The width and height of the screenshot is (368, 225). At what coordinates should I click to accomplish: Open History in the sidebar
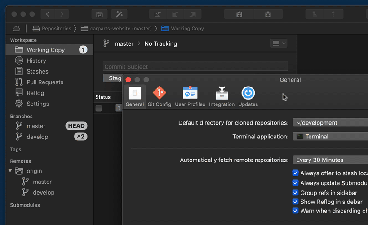pos(49,61)
